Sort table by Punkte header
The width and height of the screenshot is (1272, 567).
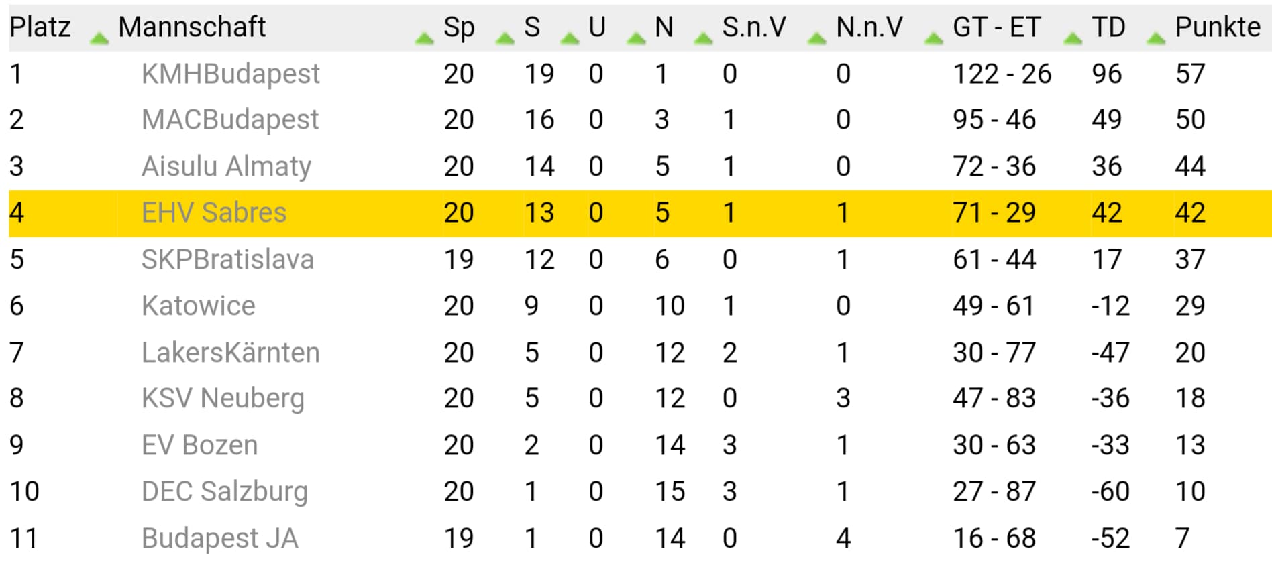click(x=1218, y=27)
